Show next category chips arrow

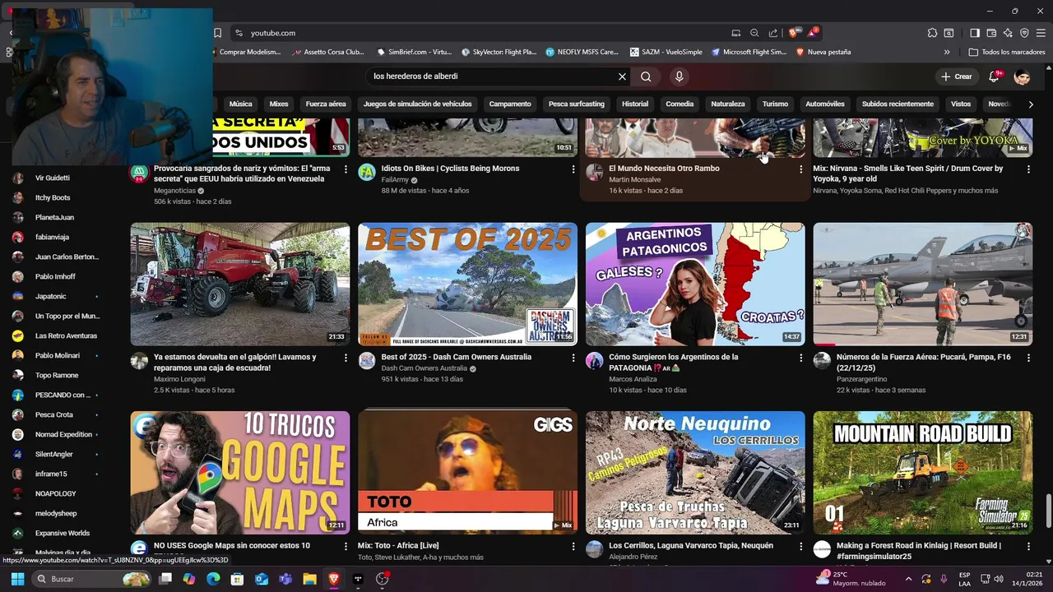tap(1031, 104)
